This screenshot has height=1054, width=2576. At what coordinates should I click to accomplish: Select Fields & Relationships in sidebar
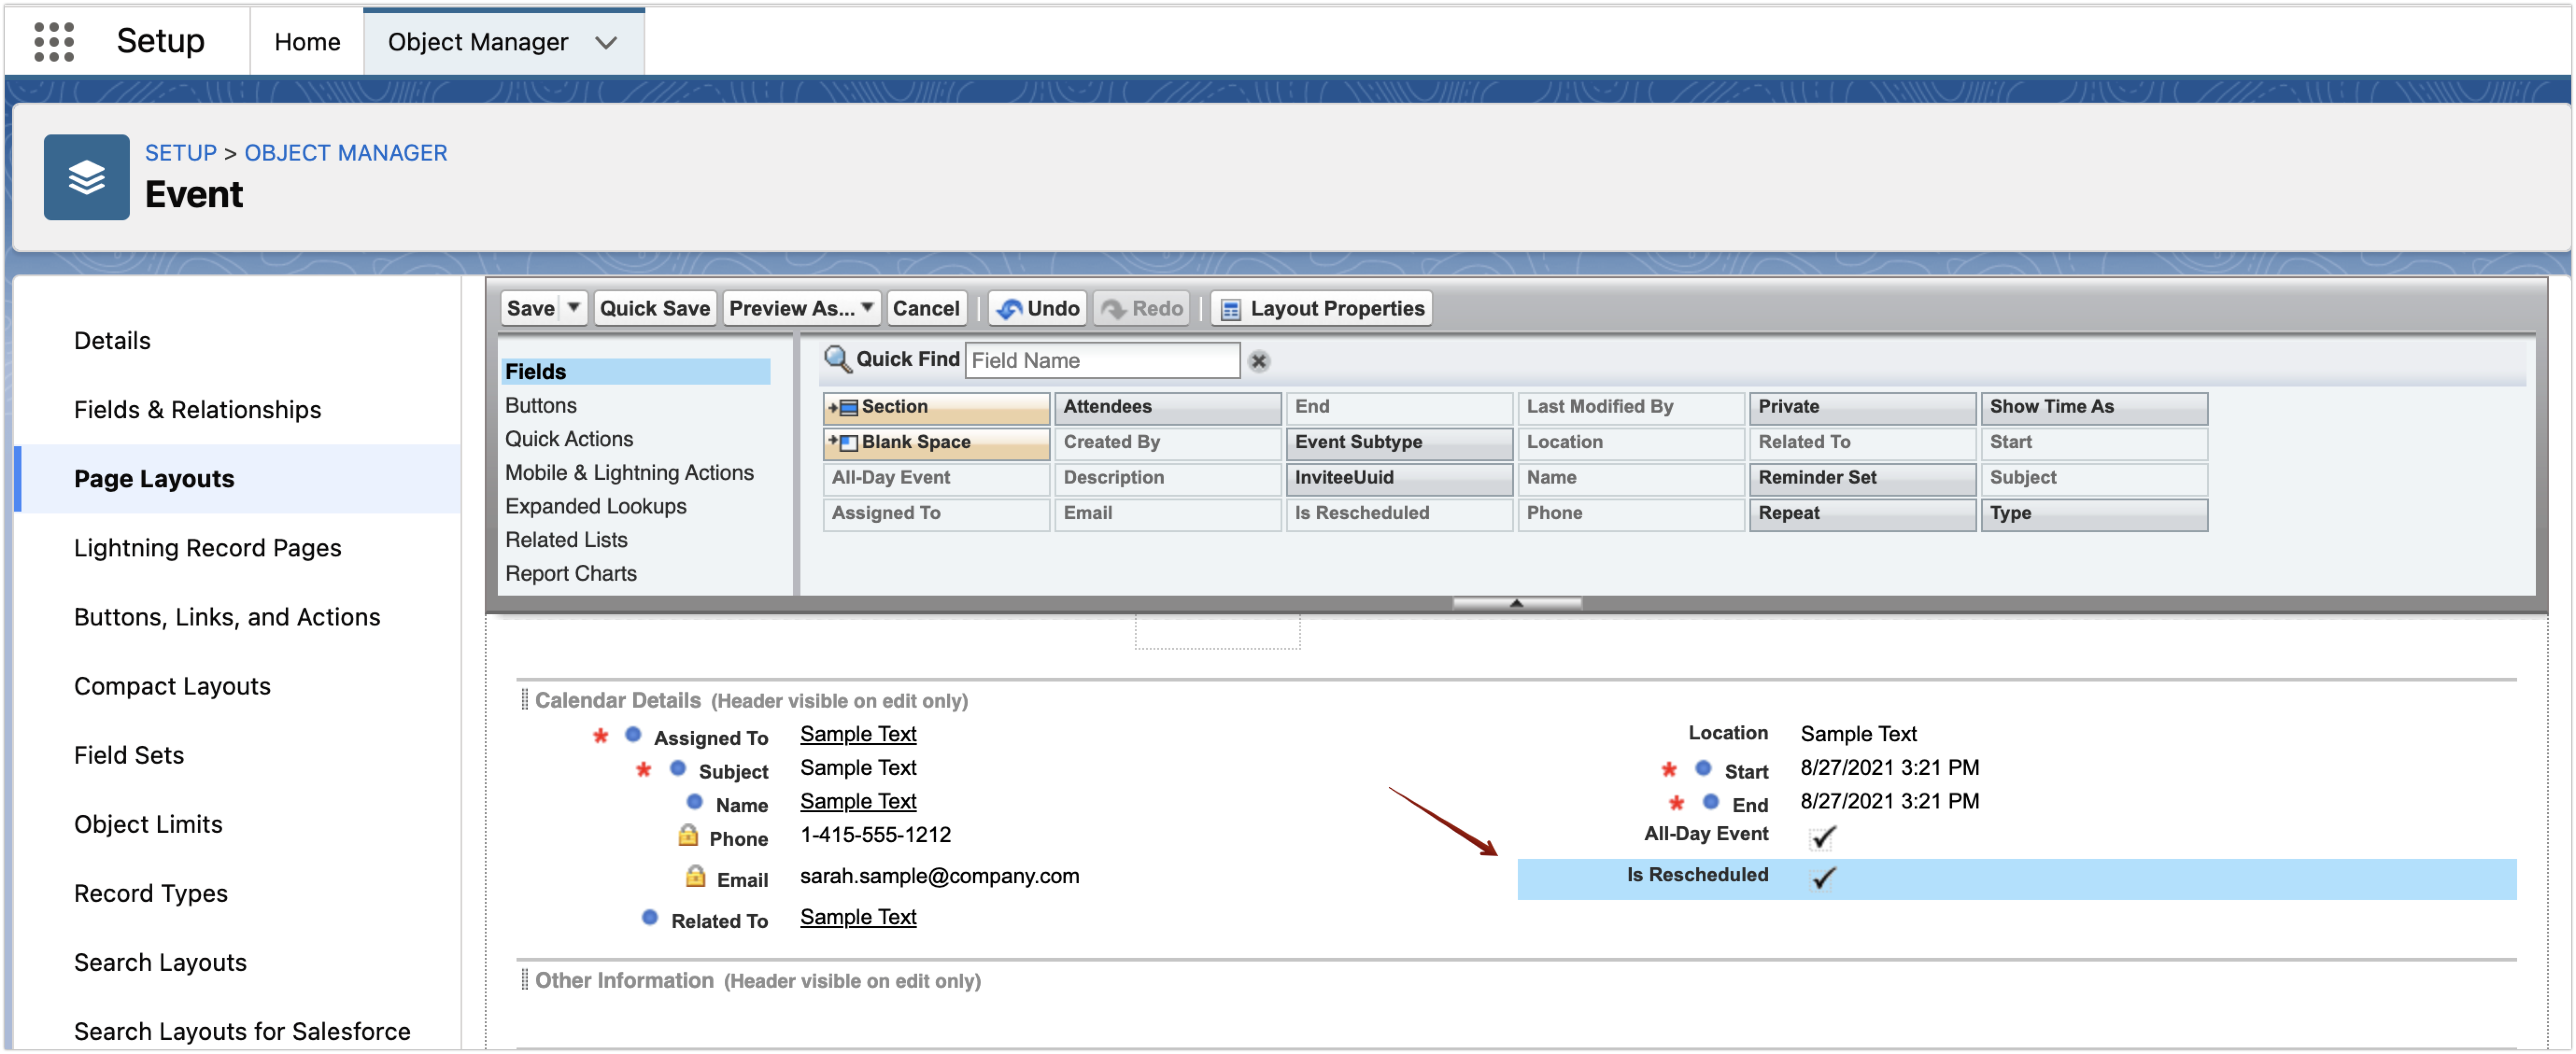point(197,409)
